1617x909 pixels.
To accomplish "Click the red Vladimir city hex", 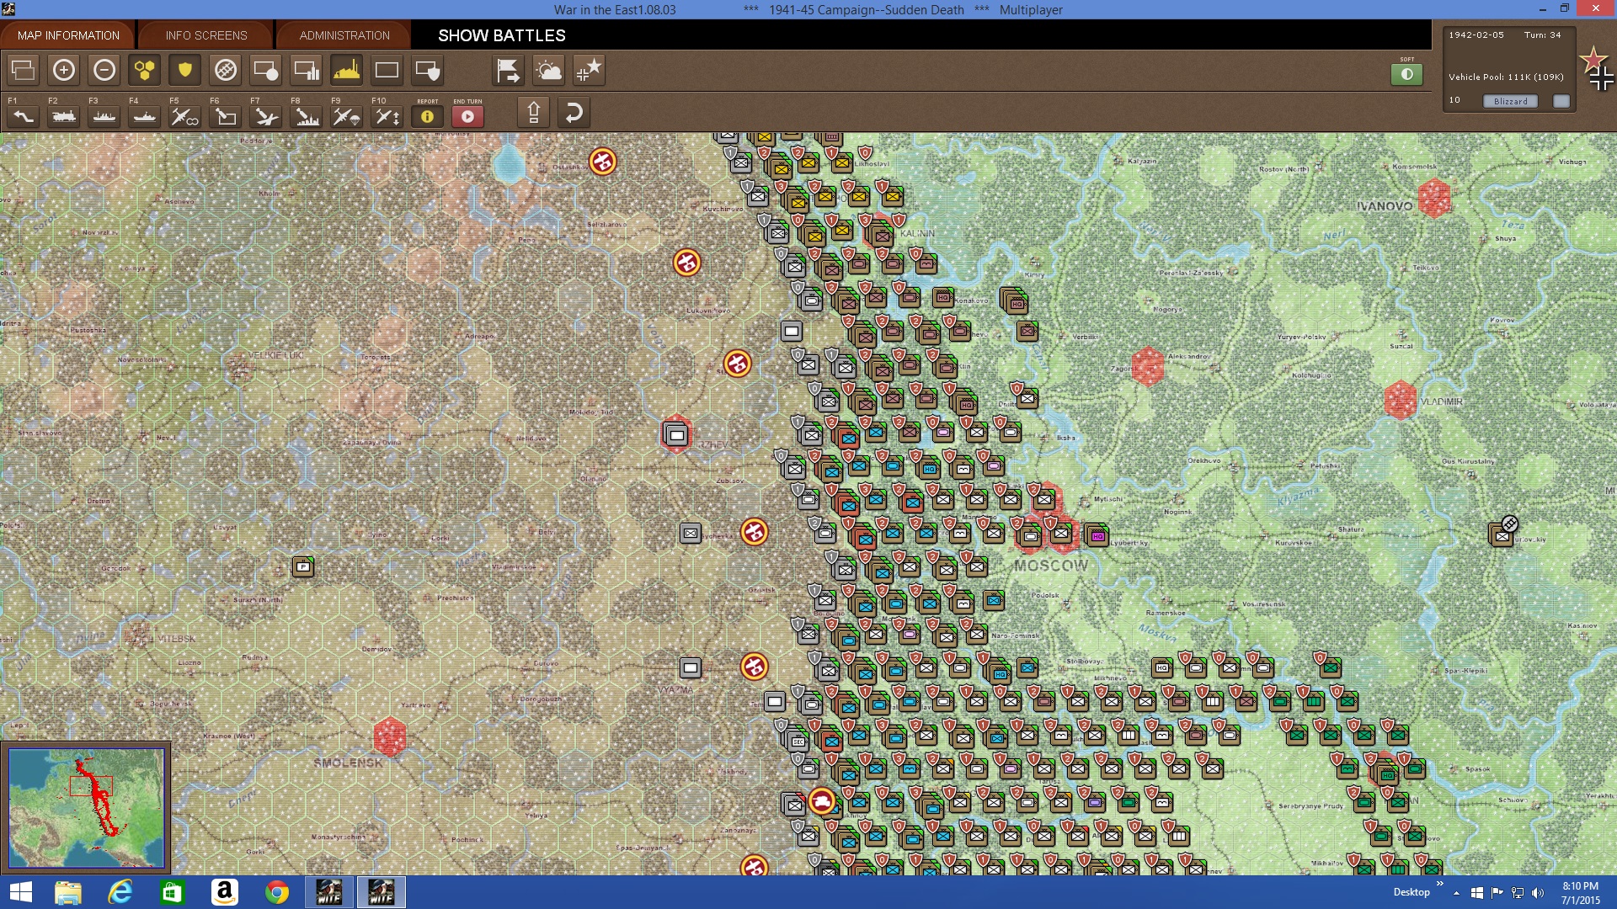I will (x=1401, y=401).
